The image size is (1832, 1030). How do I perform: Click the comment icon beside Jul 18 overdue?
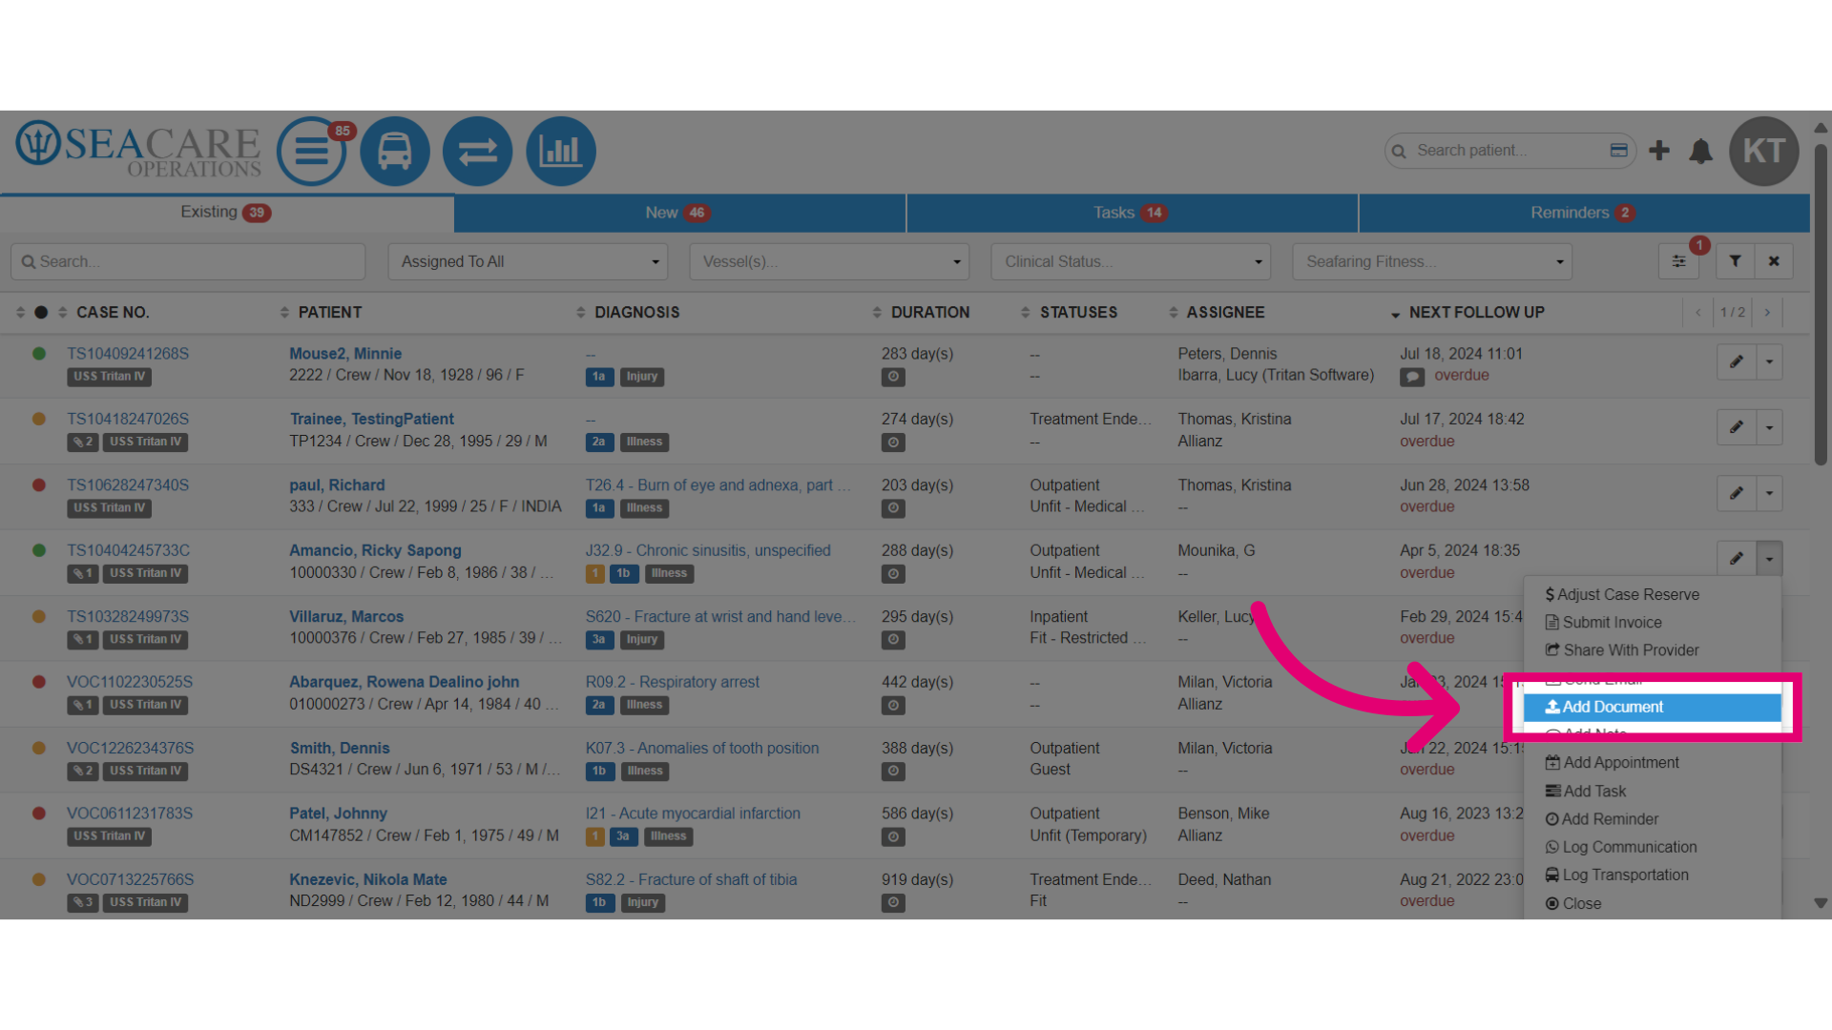point(1412,377)
